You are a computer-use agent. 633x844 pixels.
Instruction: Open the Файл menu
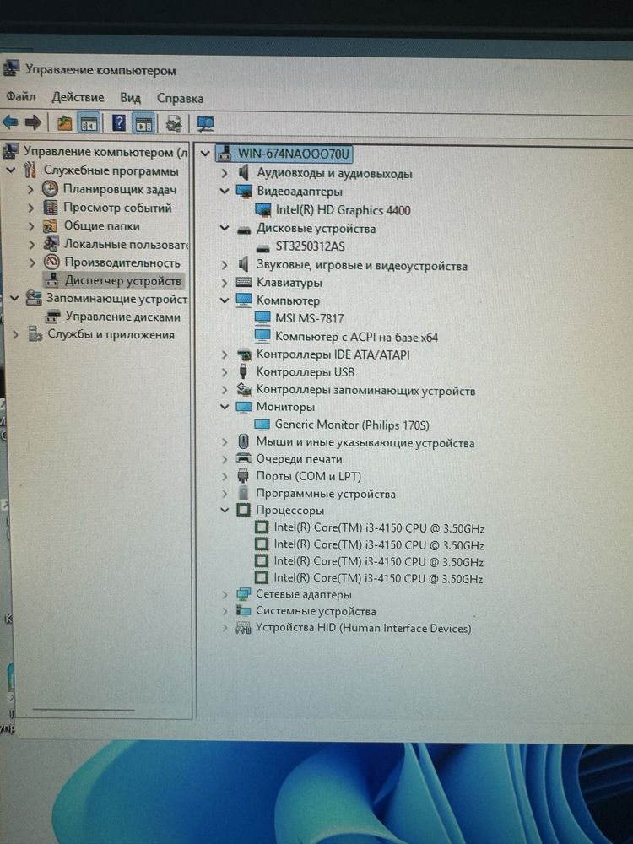coord(21,97)
